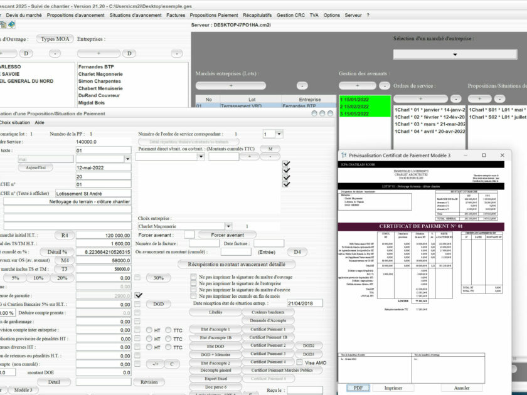527x395 pixels.
Task: Open the Aide menu in payment dialog
Action: click(x=40, y=123)
